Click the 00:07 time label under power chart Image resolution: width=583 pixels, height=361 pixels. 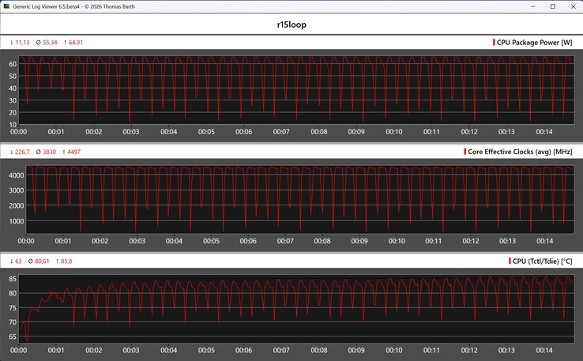[281, 132]
